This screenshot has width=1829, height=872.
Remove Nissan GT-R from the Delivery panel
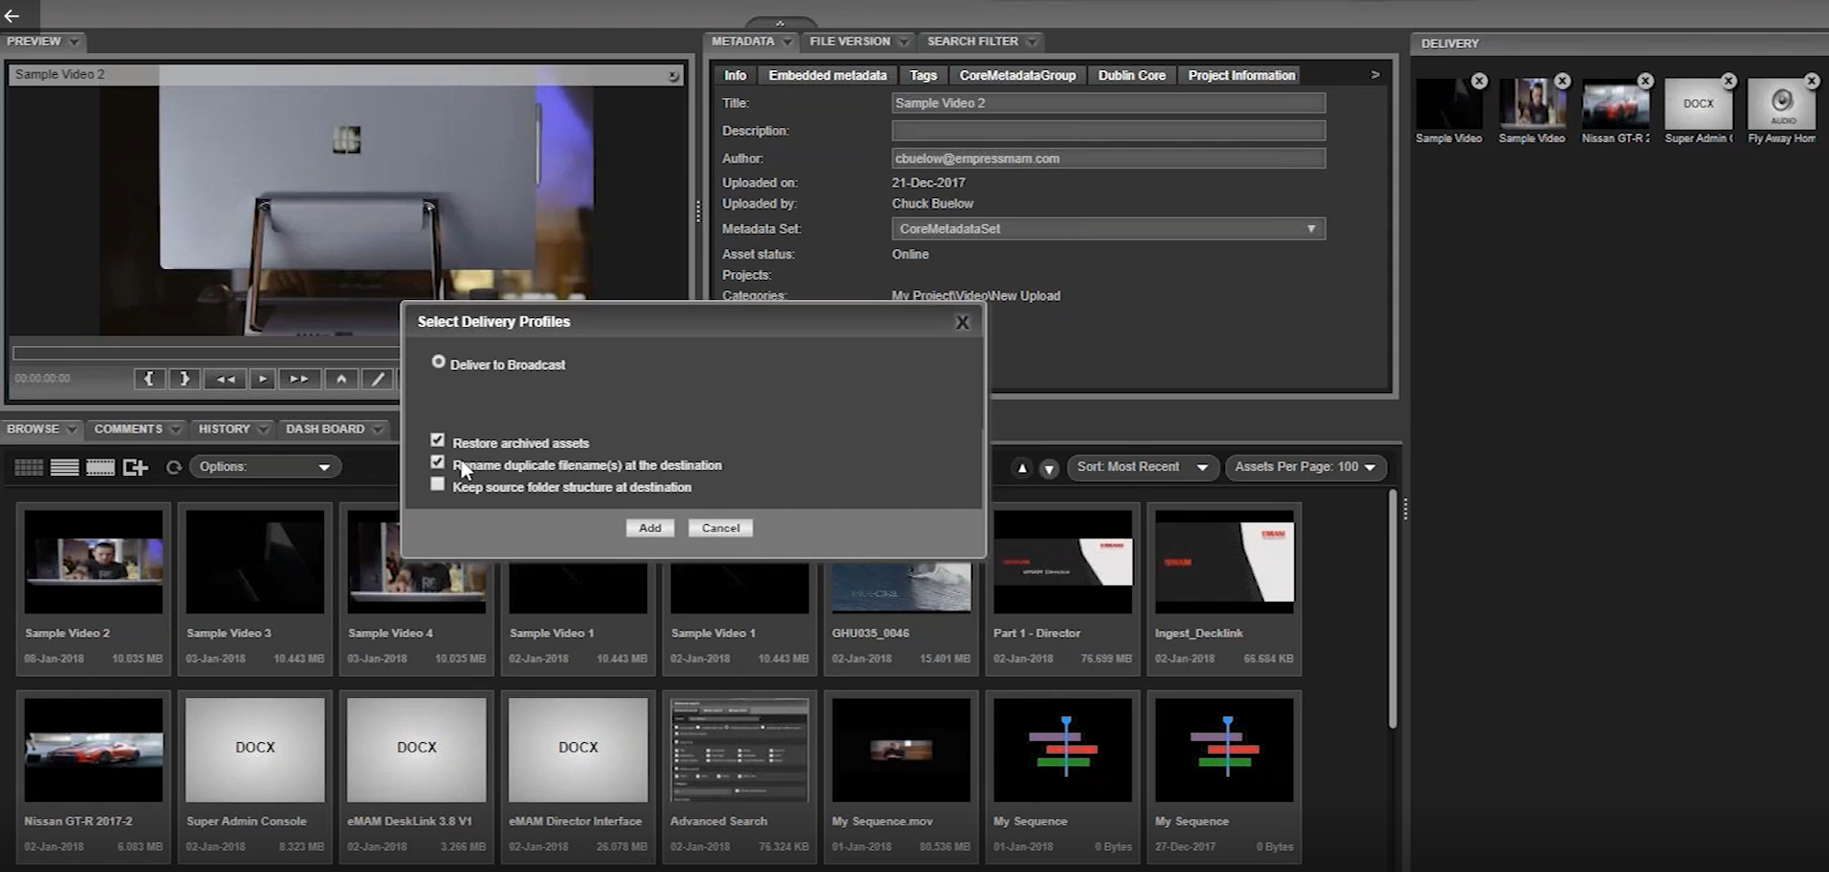pos(1644,81)
